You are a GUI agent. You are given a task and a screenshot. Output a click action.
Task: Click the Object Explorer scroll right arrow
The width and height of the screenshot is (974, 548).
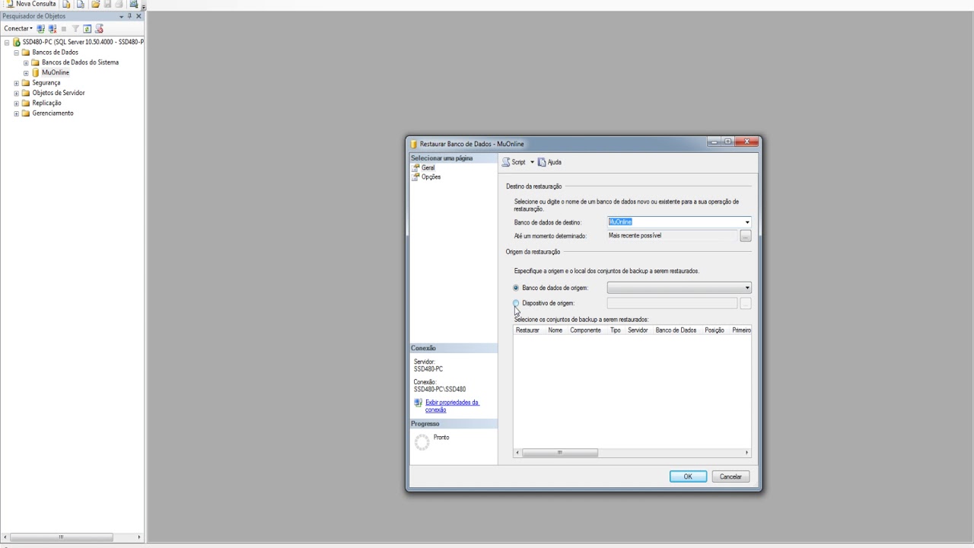[x=138, y=537]
